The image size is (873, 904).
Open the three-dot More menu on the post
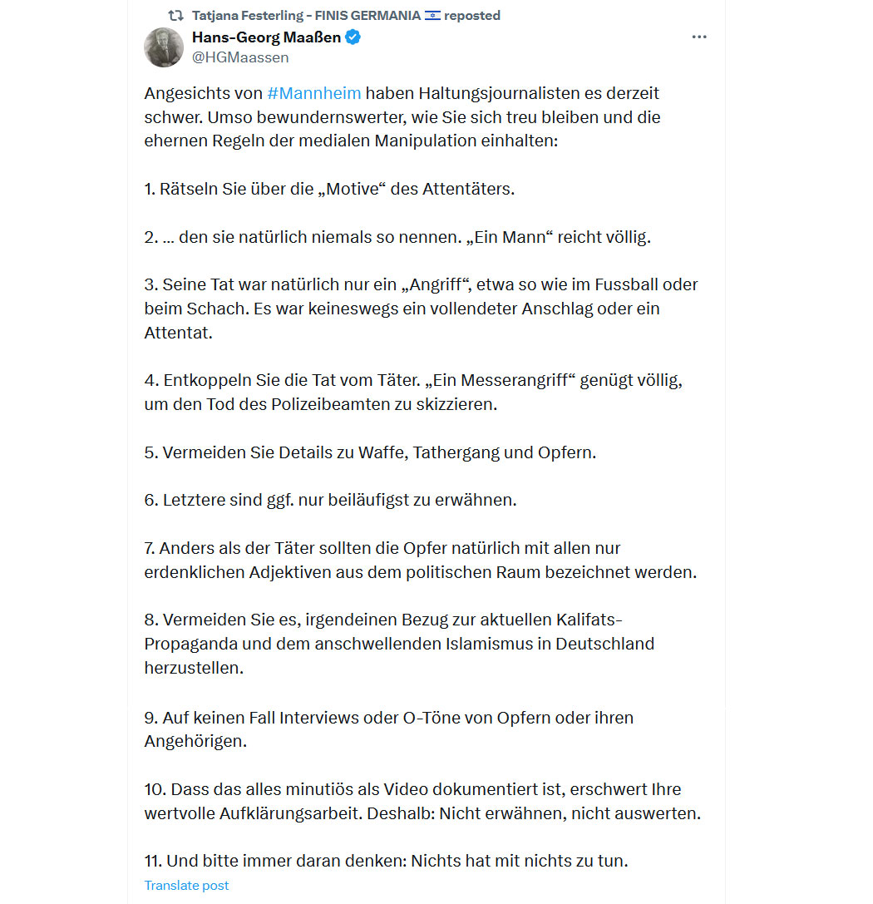[x=699, y=37]
